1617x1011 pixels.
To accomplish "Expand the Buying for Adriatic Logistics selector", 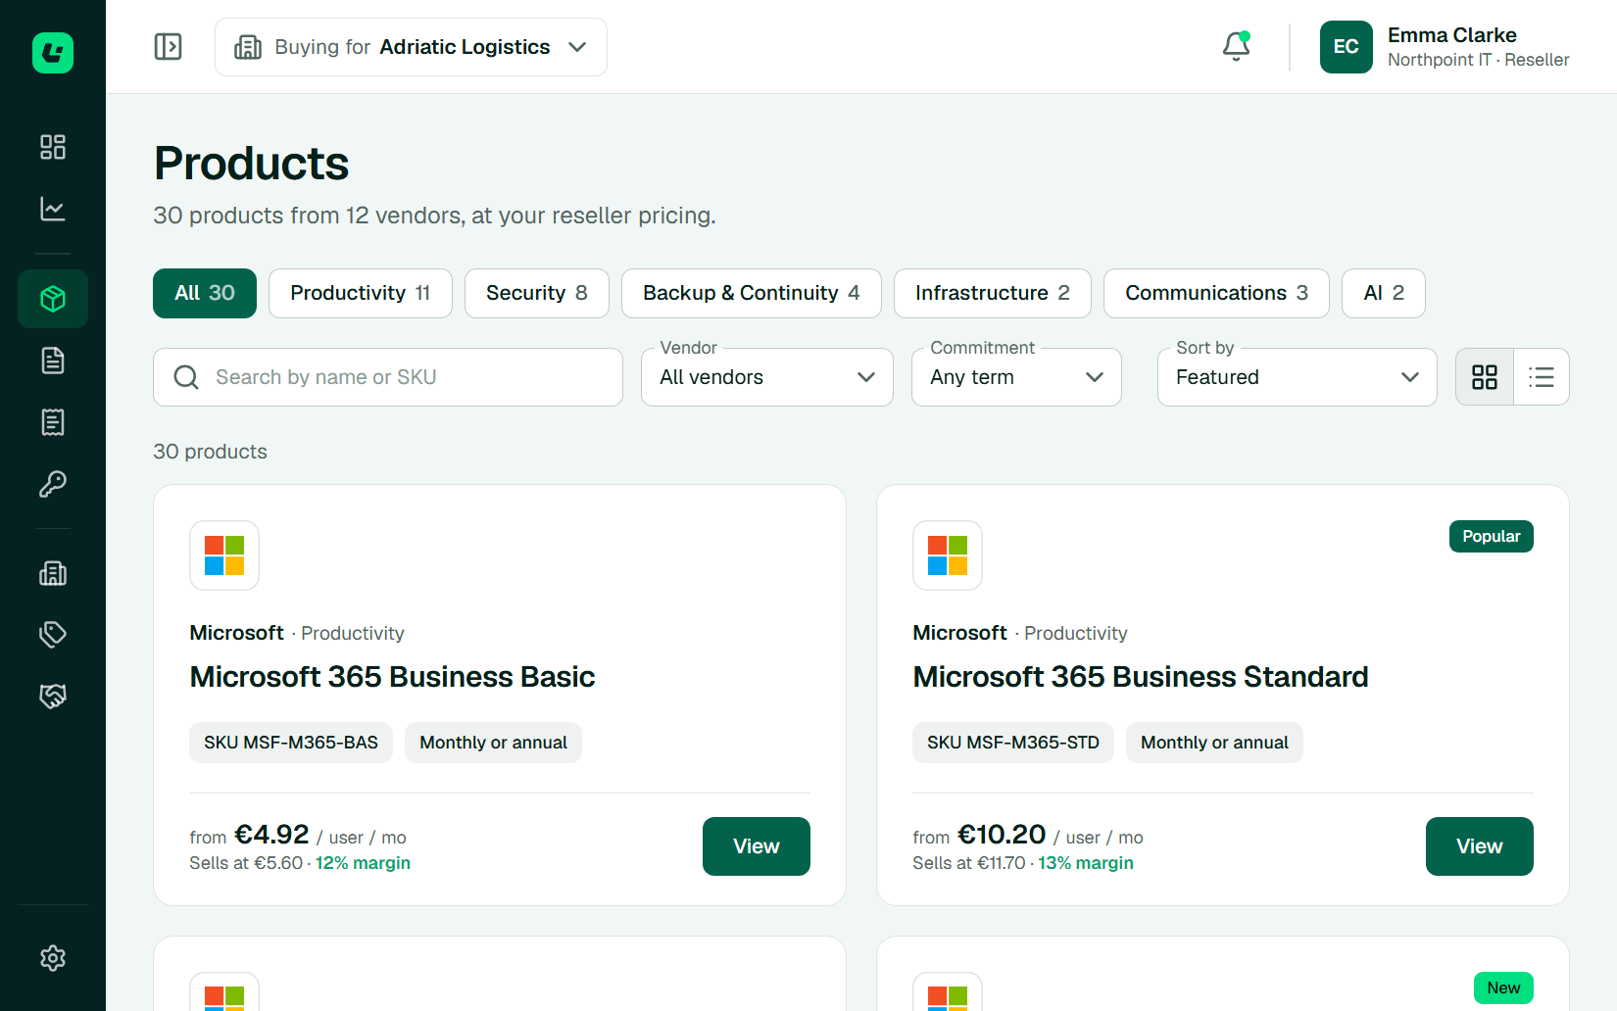I will tap(411, 47).
